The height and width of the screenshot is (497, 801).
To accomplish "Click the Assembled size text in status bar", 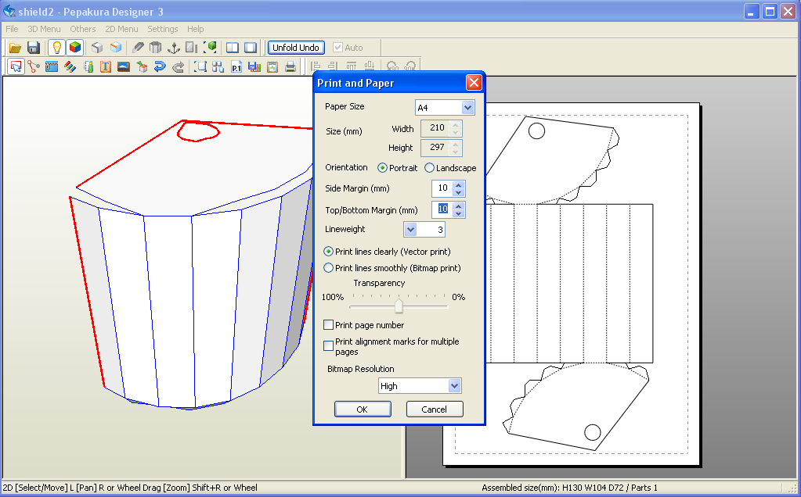I will [x=569, y=488].
